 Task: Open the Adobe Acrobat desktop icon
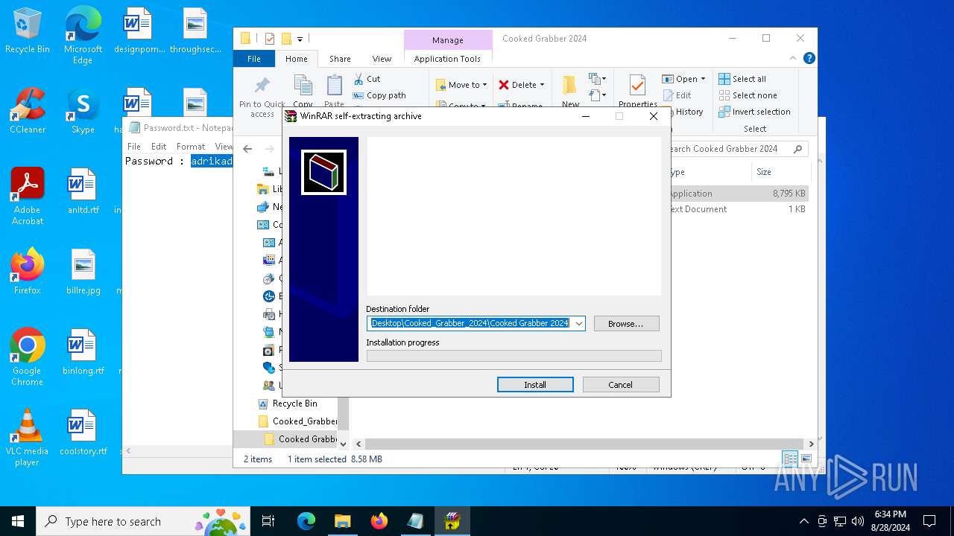pos(28,197)
